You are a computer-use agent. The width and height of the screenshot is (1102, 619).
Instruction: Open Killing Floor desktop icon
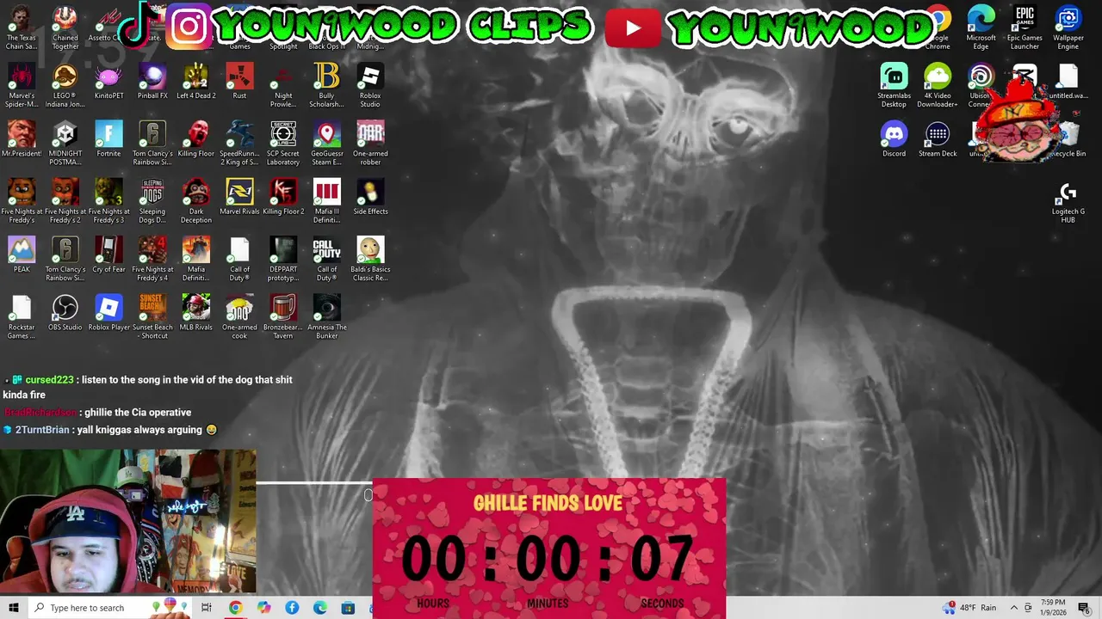[x=196, y=139]
